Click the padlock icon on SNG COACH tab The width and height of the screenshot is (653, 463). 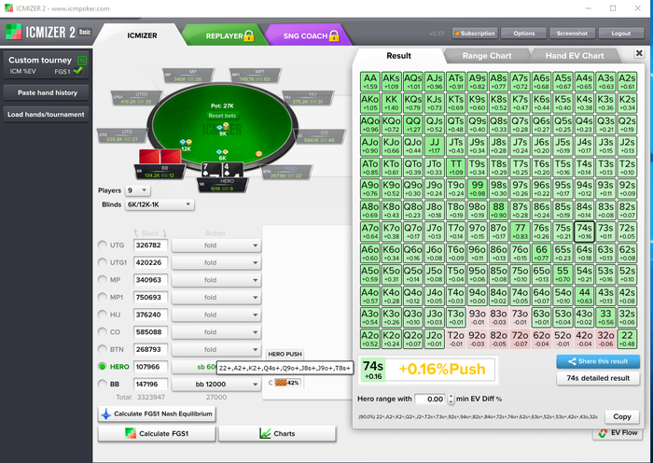tap(334, 35)
